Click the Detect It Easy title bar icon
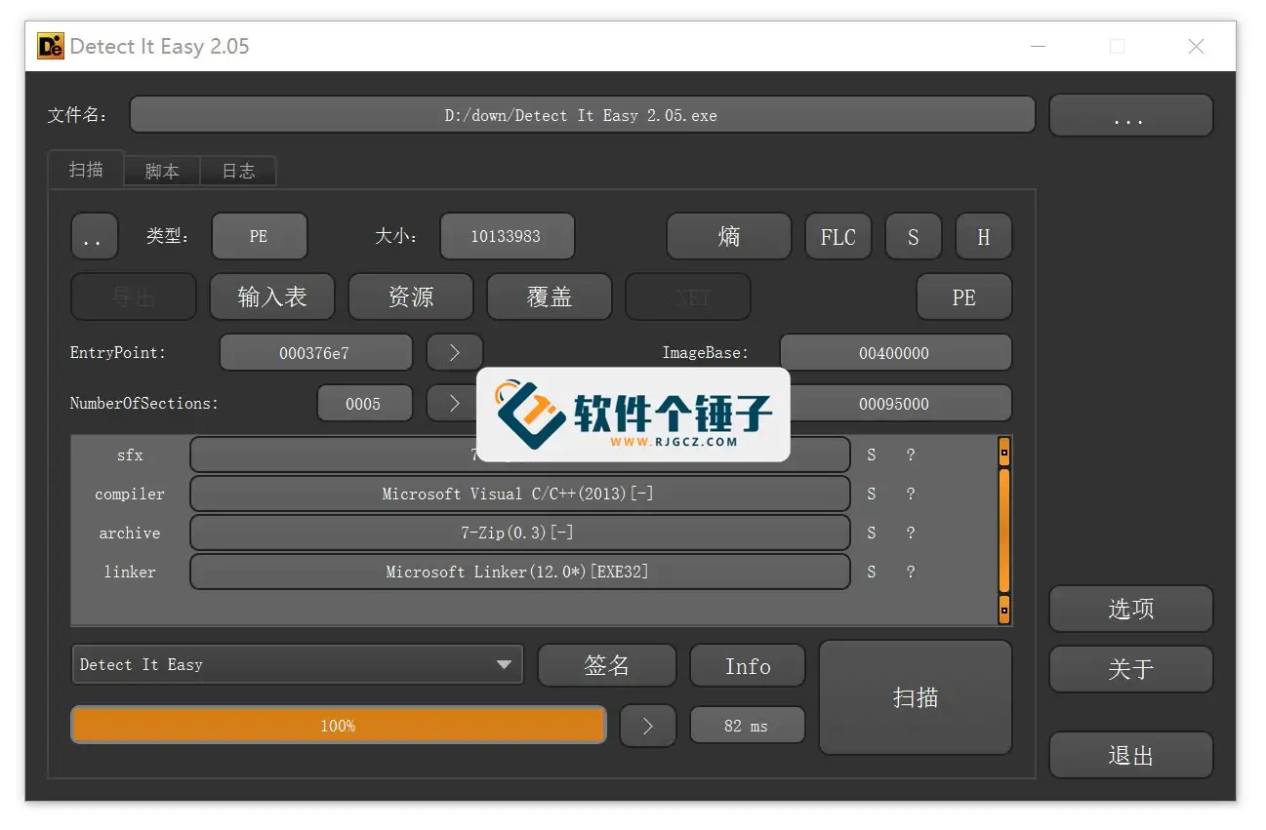The image size is (1266, 830). 51,46
